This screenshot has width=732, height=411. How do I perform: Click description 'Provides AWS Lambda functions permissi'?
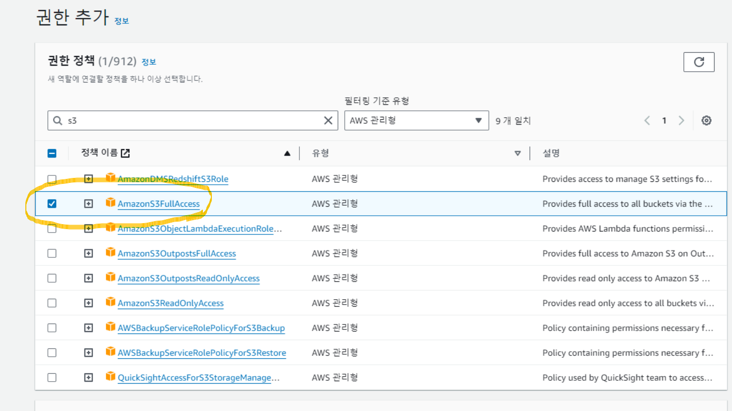click(628, 229)
